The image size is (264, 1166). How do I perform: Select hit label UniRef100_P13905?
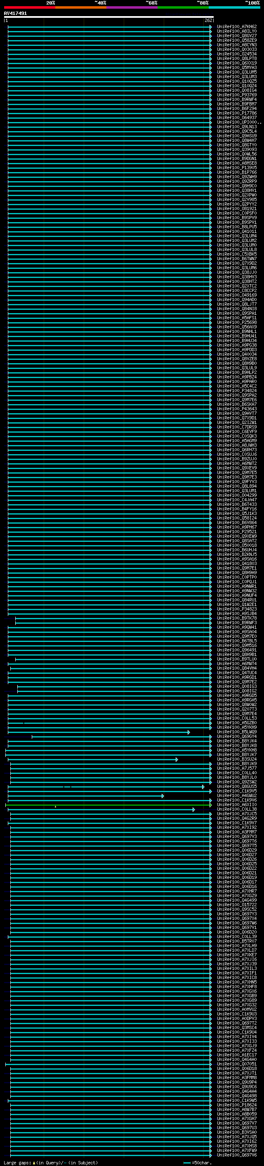[x=237, y=168]
